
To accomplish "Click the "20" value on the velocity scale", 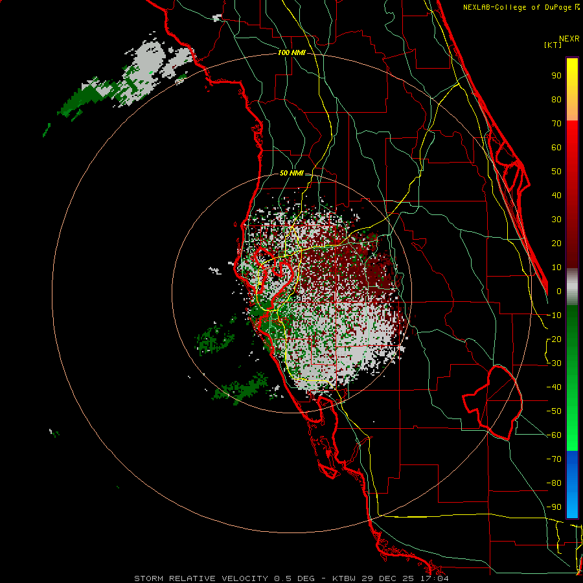I will coord(556,244).
